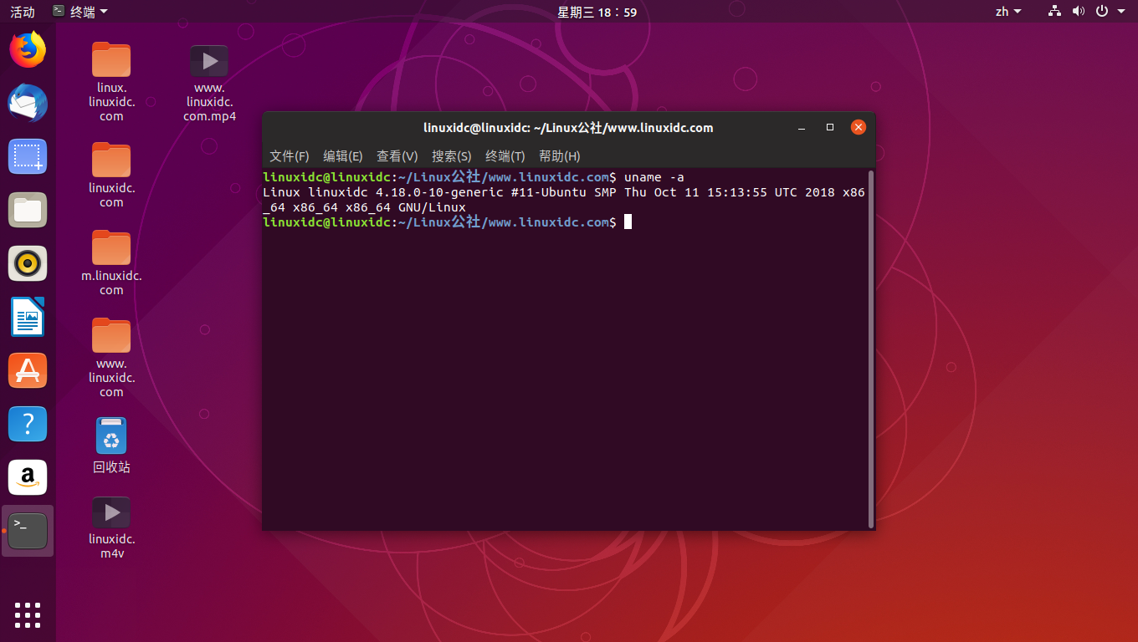Launch Firefox from the dock
The image size is (1138, 642).
(x=28, y=50)
